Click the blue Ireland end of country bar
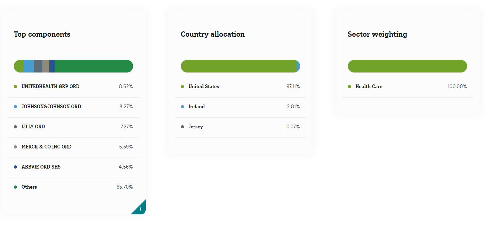486x231 pixels. tap(298, 66)
